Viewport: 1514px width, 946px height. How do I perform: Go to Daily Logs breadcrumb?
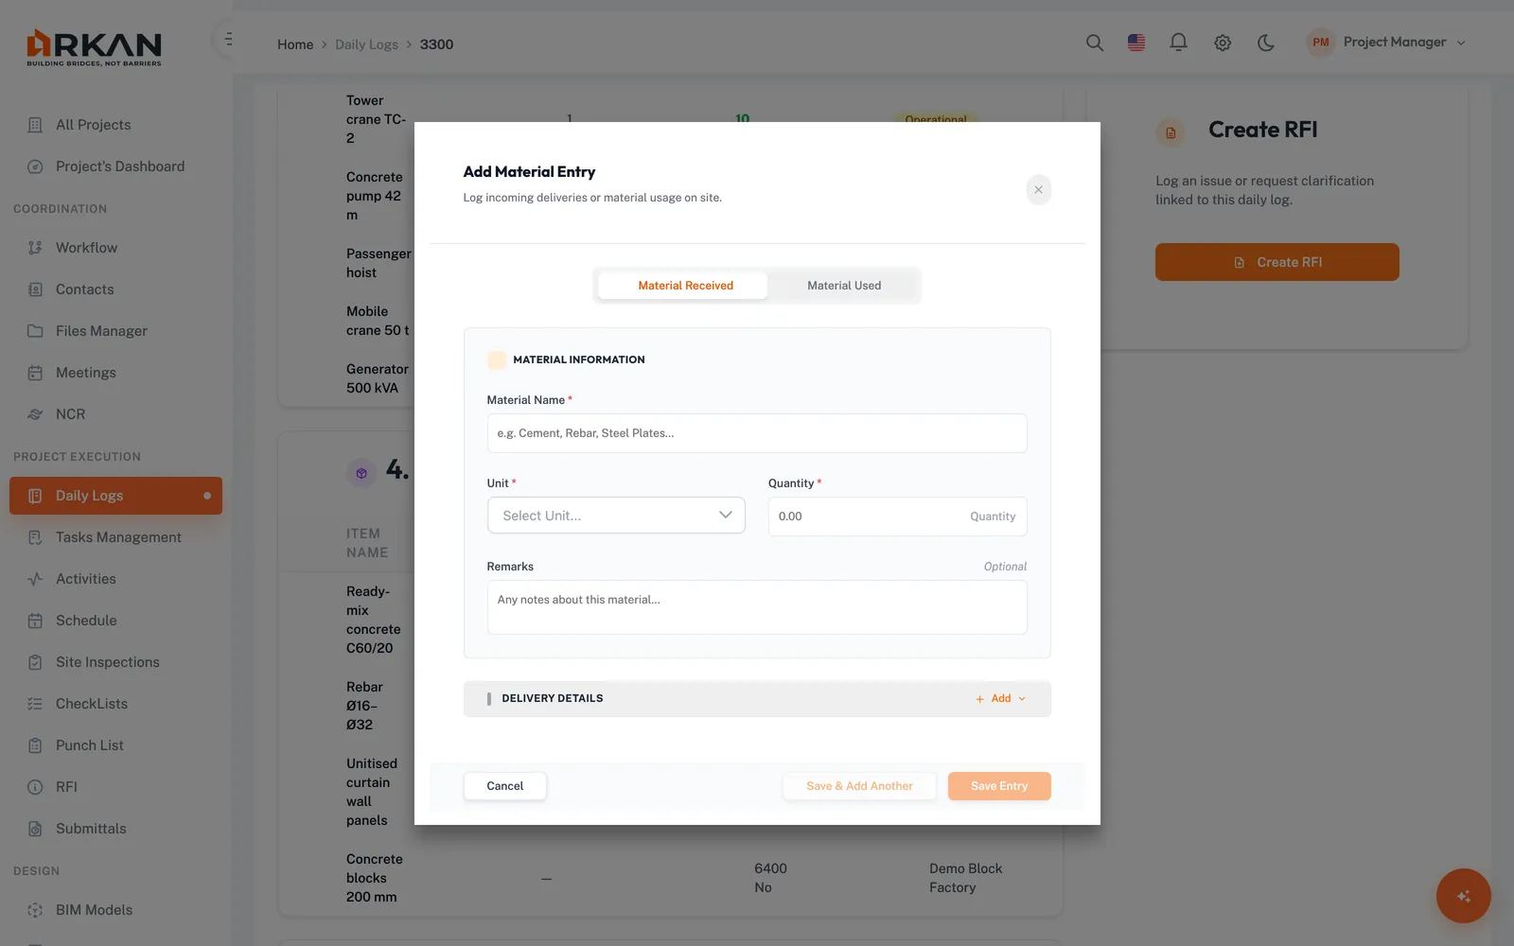366,44
